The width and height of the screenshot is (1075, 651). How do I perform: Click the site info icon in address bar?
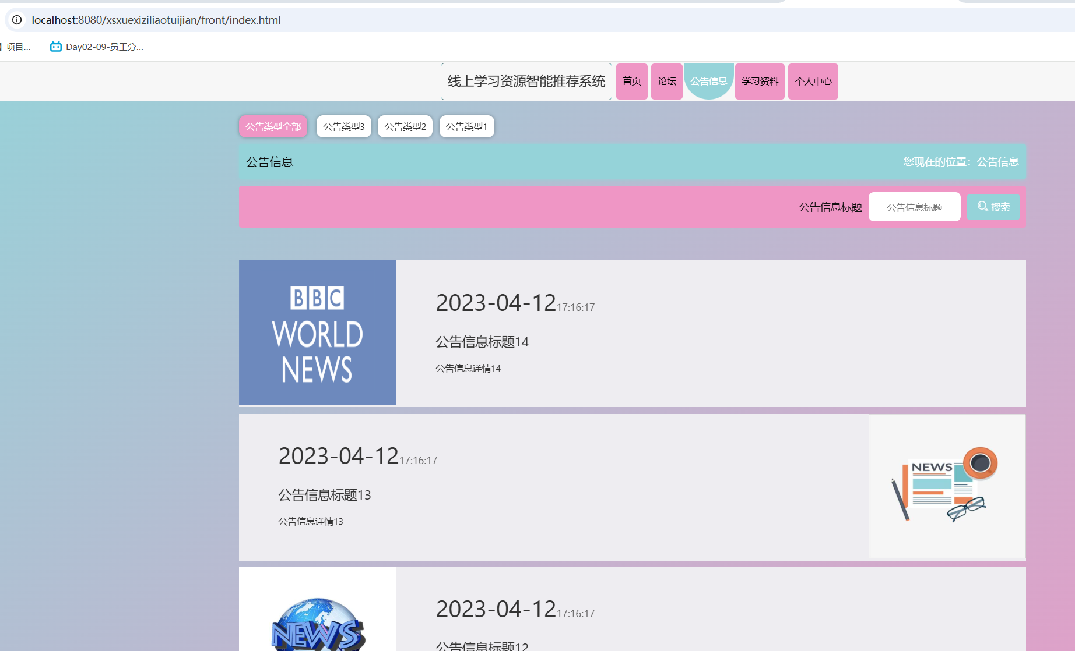coord(17,20)
